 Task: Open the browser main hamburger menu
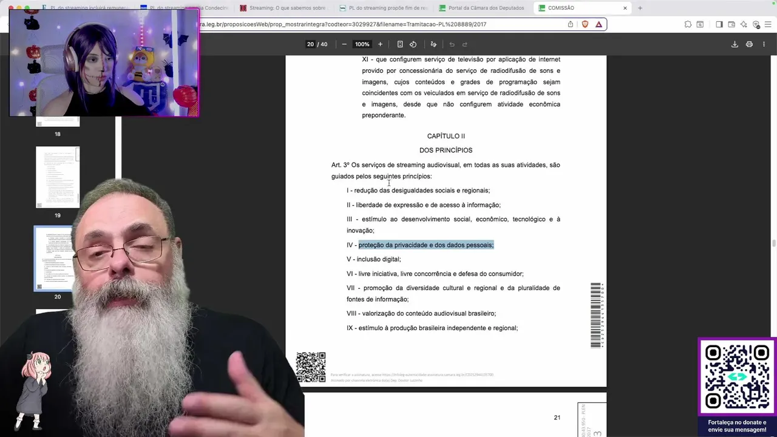(x=769, y=24)
